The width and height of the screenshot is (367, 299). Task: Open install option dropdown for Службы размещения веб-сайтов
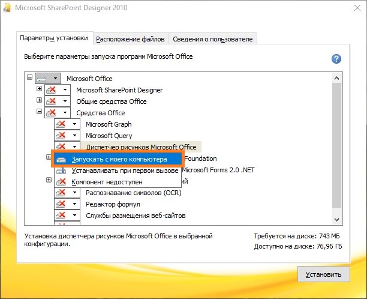(67, 215)
